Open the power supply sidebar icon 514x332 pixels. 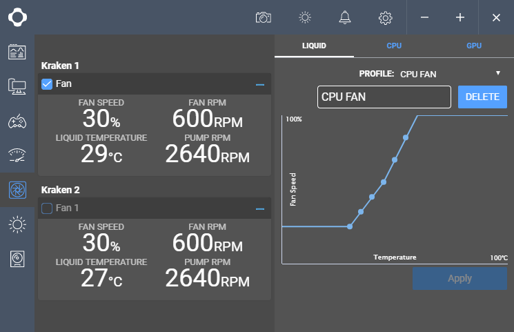pyautogui.click(x=17, y=259)
